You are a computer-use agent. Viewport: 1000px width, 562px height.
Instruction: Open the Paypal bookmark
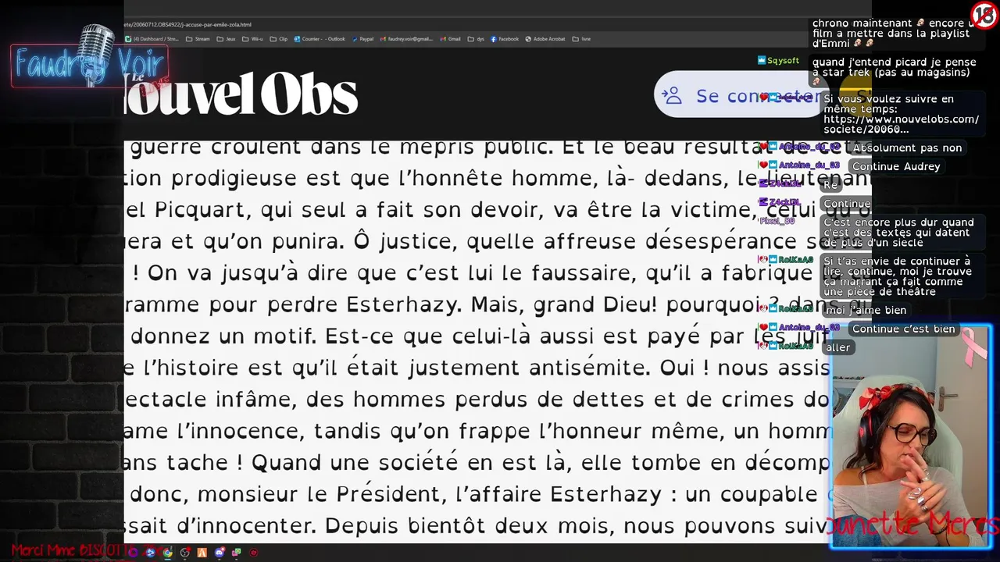[x=363, y=38]
